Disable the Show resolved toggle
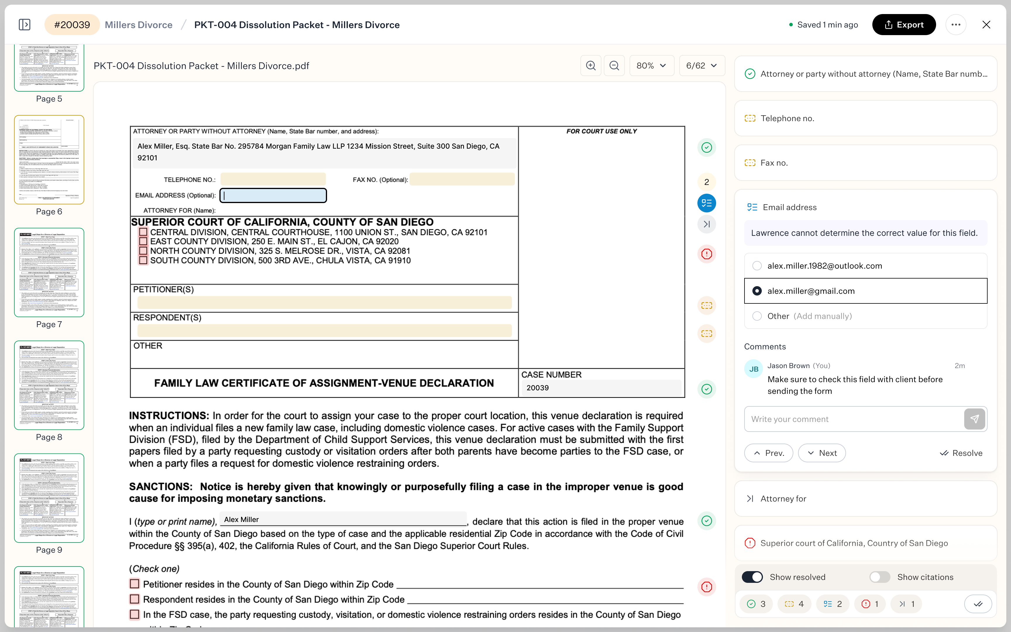This screenshot has height=632, width=1011. 752,577
